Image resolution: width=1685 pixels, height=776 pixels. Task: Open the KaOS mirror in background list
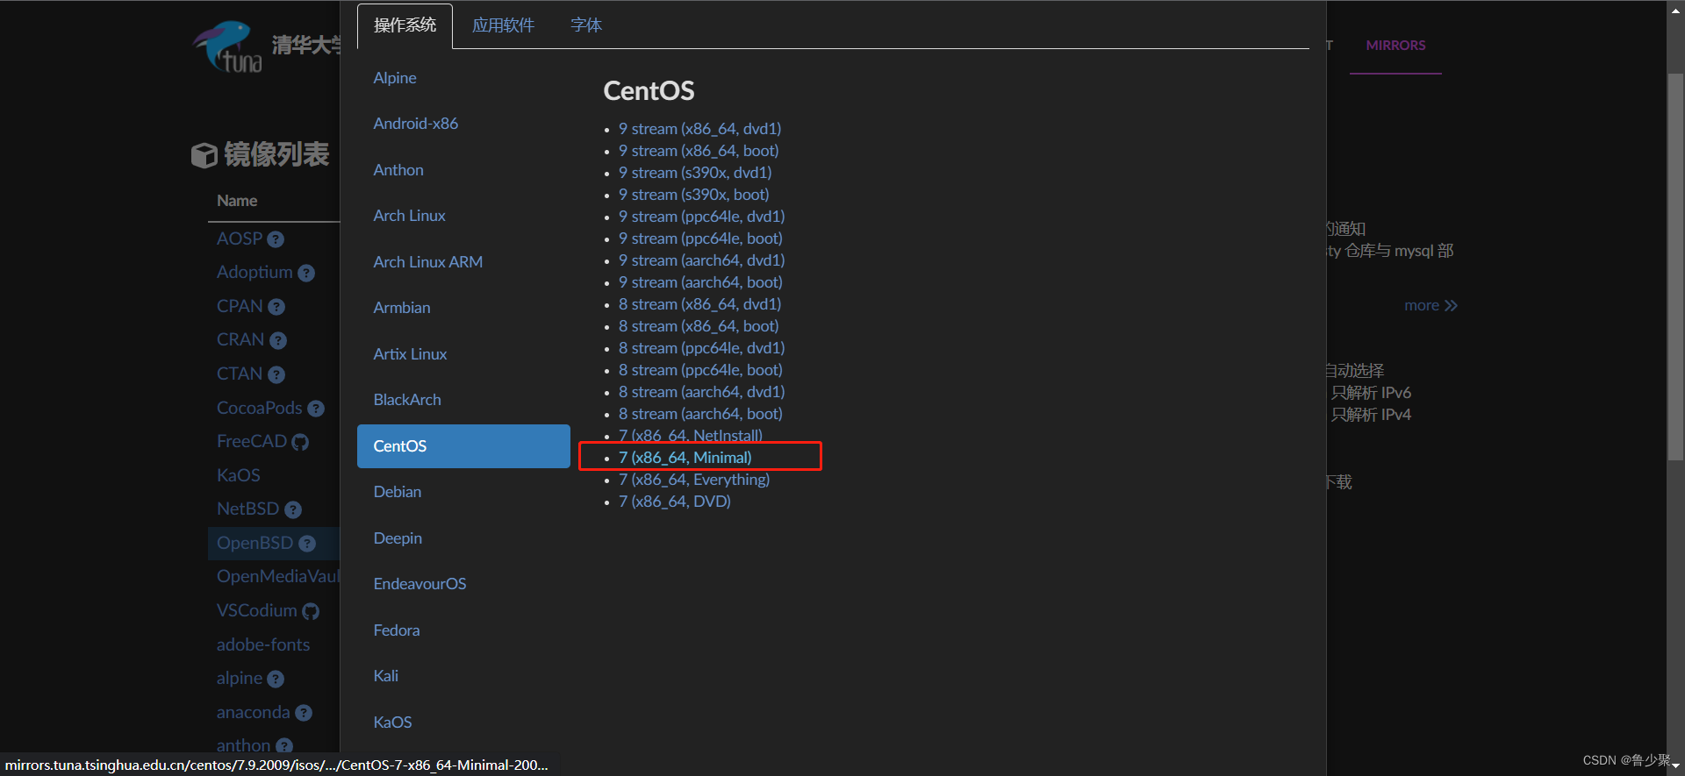pyautogui.click(x=239, y=476)
